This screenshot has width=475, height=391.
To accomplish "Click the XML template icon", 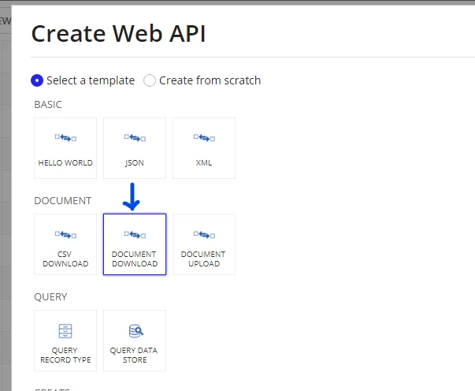I will coord(204,138).
